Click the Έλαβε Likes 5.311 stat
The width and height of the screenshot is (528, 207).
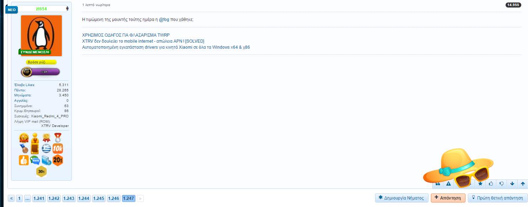point(41,85)
